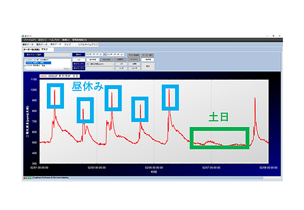Switch to the リアルタイムグラフ tab
The height and width of the screenshot is (210, 304).
click(x=88, y=44)
